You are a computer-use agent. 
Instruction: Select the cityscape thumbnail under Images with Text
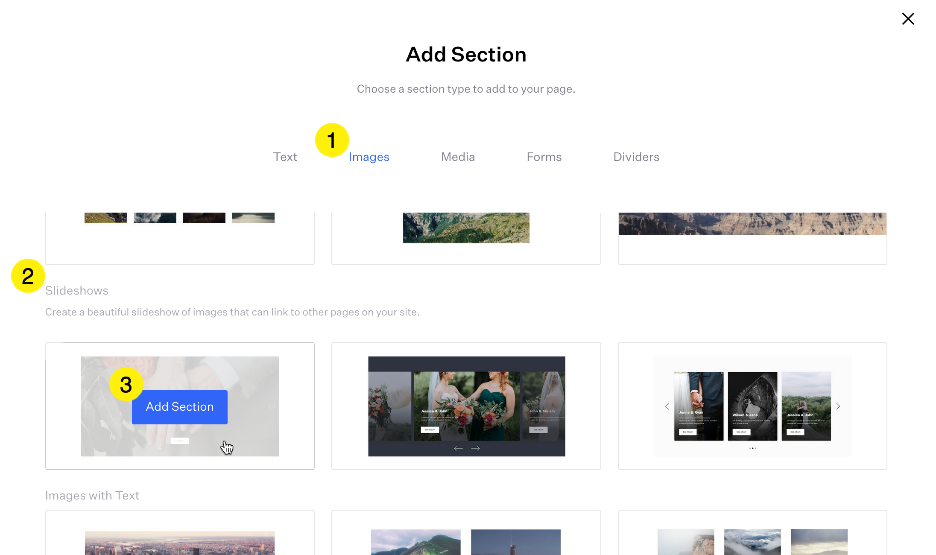(179, 542)
